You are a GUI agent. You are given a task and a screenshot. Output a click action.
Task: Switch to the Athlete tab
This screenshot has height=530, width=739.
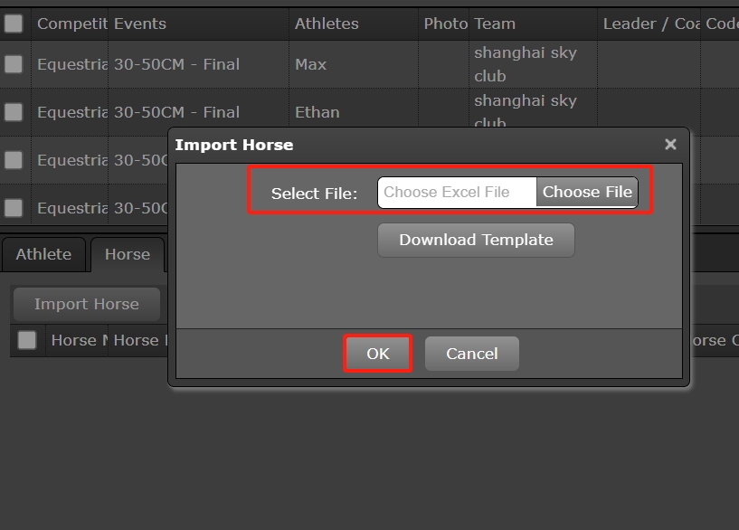43,255
